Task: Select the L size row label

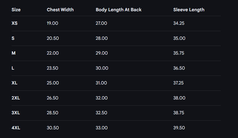Action: [13, 68]
